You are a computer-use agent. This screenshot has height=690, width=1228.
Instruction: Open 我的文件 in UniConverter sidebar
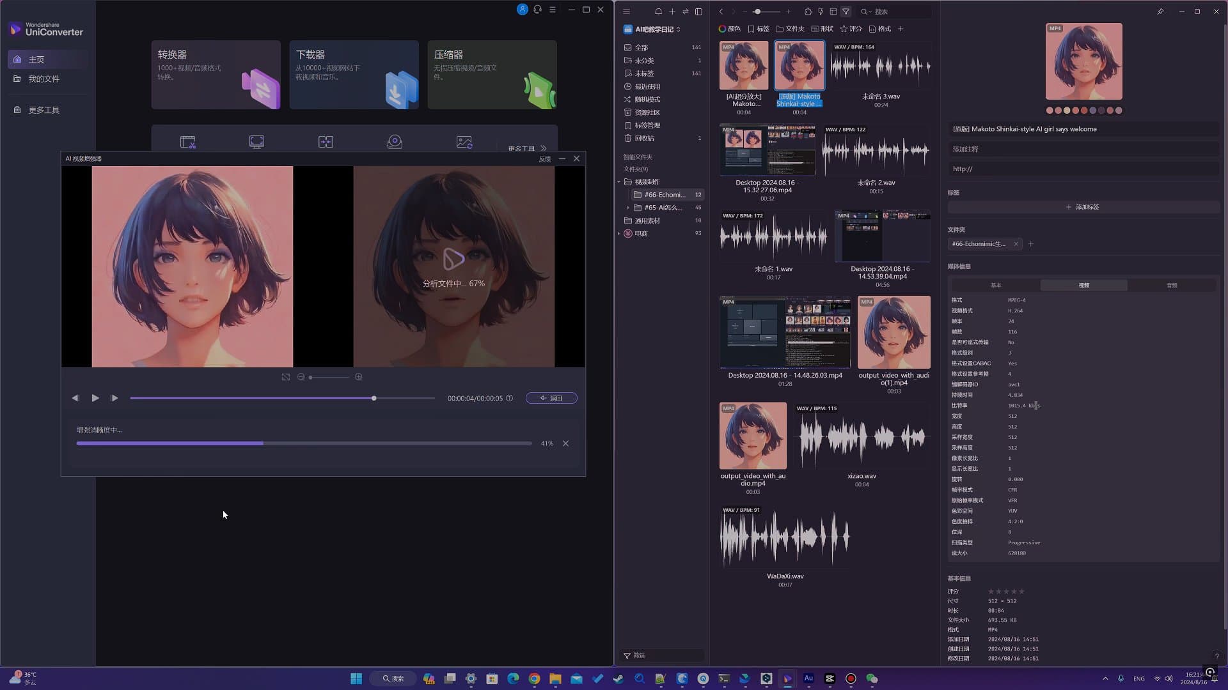pyautogui.click(x=48, y=79)
